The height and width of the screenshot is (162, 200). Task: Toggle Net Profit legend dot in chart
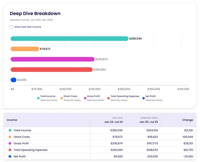(x=143, y=98)
